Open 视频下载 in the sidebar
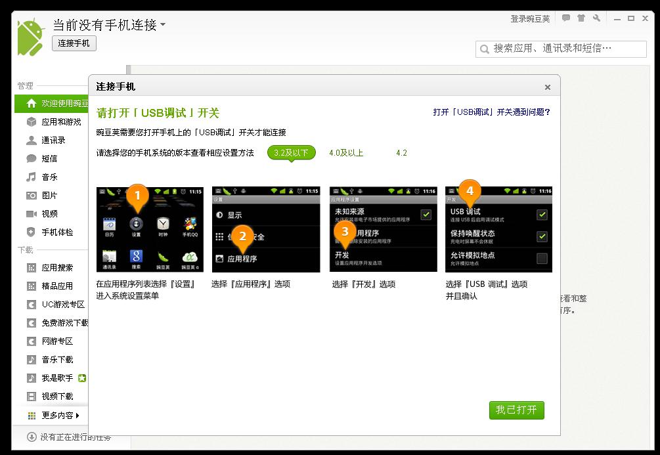The height and width of the screenshot is (455, 660). click(51, 397)
